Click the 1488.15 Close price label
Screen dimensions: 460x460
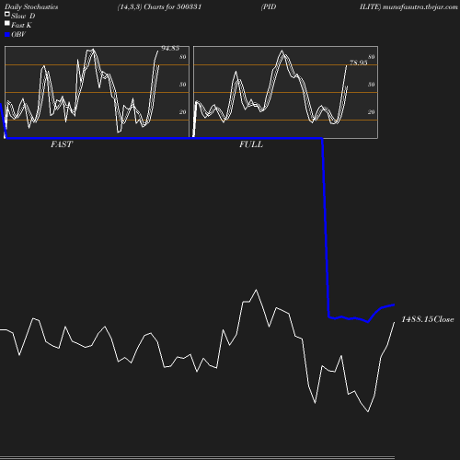coord(428,319)
